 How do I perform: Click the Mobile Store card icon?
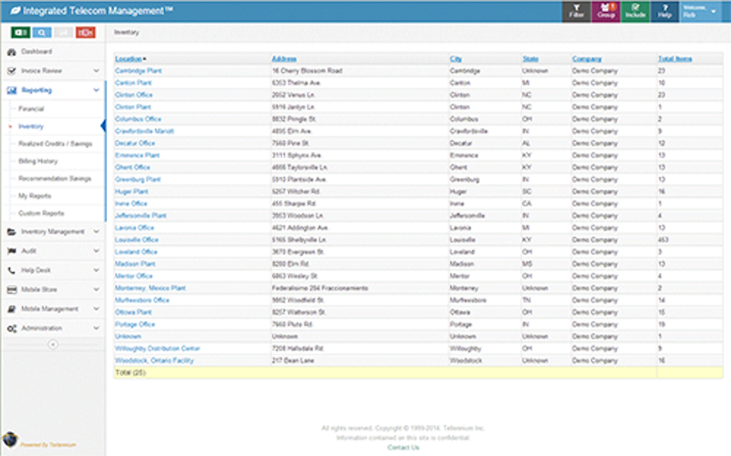pos(12,290)
